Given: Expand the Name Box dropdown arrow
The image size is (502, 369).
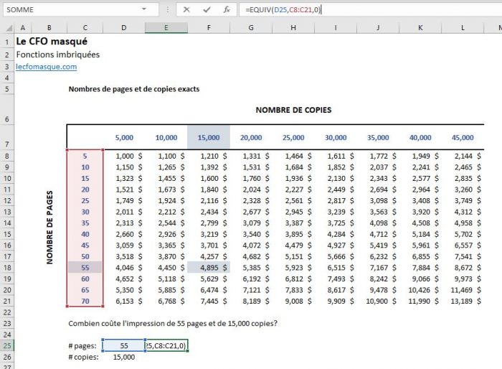Looking at the screenshot, I should (144, 9).
